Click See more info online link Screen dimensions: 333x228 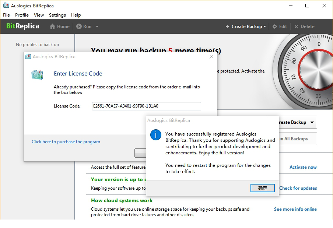pos(295,209)
